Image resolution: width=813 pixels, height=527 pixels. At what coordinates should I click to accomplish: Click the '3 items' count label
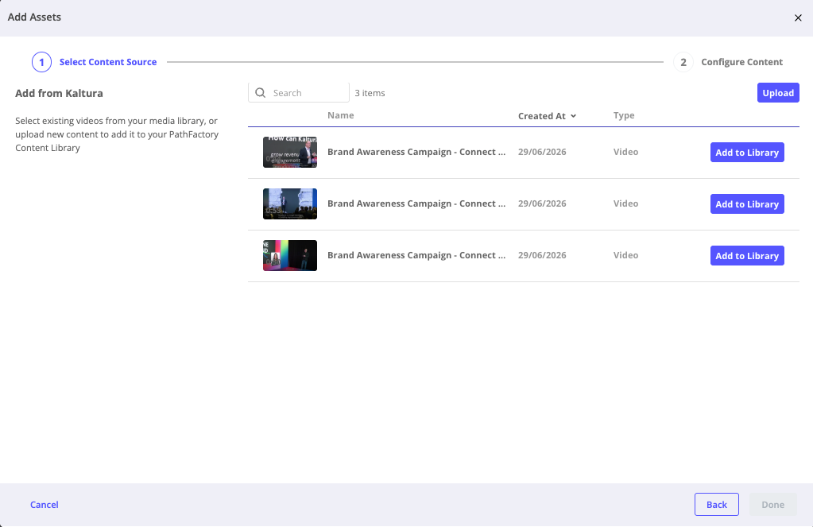(x=370, y=93)
